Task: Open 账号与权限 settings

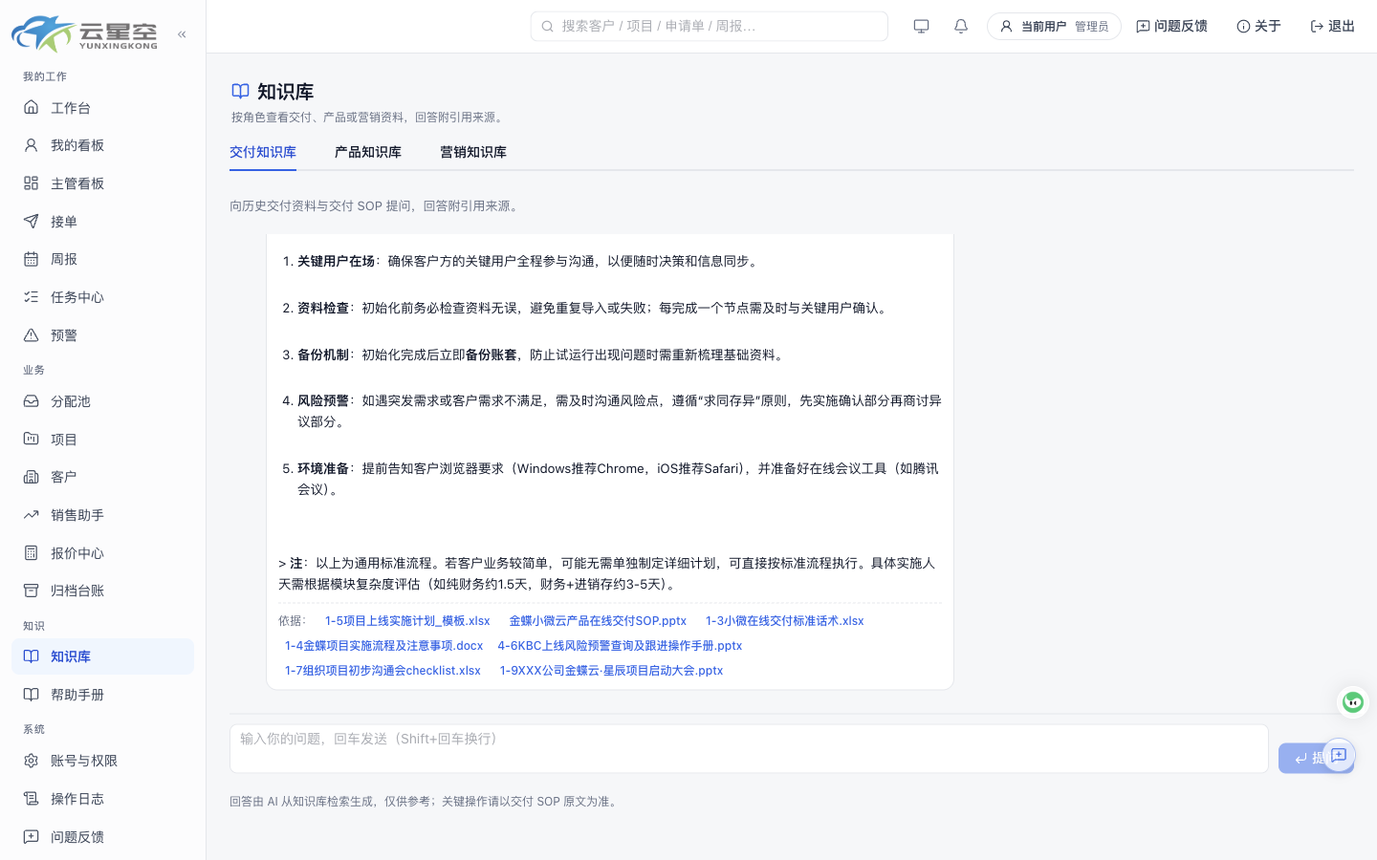Action: (x=102, y=761)
